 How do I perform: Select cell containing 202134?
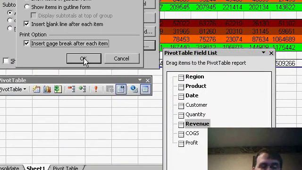click(x=257, y=8)
